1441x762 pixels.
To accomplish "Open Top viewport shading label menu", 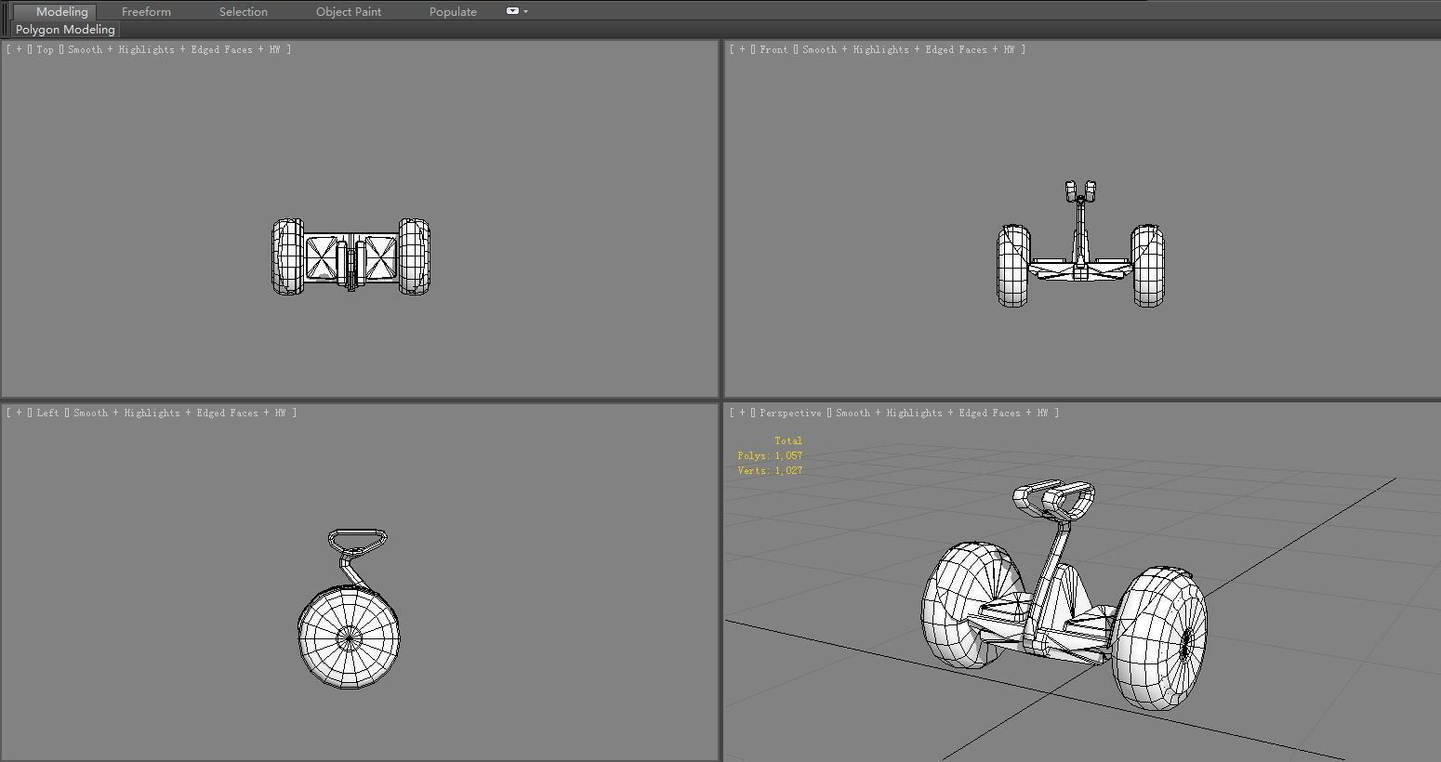I will coord(173,50).
